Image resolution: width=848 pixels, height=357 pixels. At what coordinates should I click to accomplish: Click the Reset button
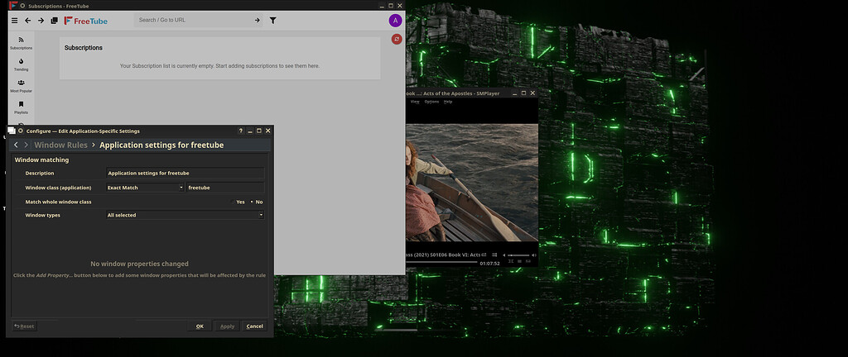(x=24, y=326)
